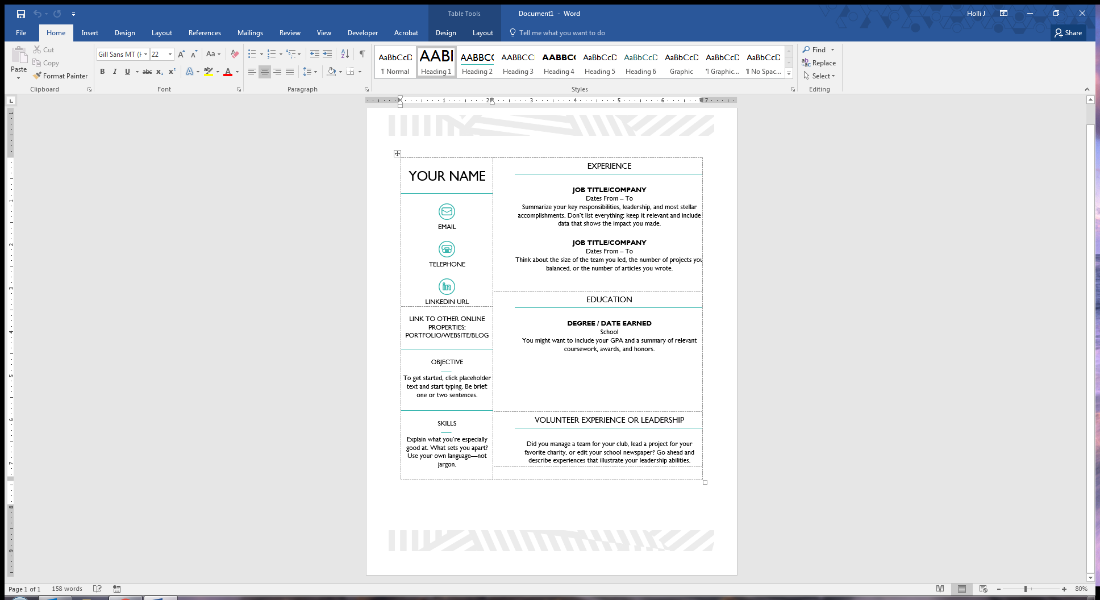Click the teal Email icon in resume

[x=447, y=211]
